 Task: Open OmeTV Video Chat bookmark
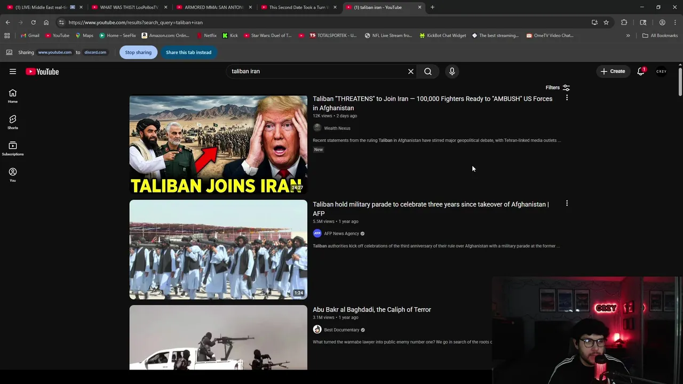[550, 36]
